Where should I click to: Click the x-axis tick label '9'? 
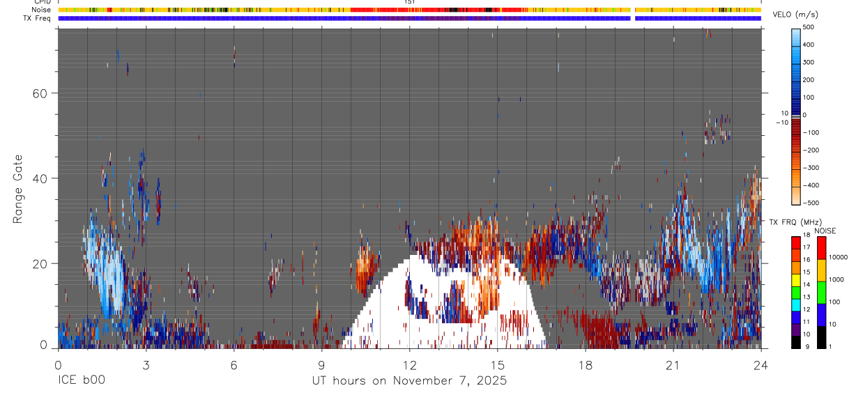coord(321,364)
